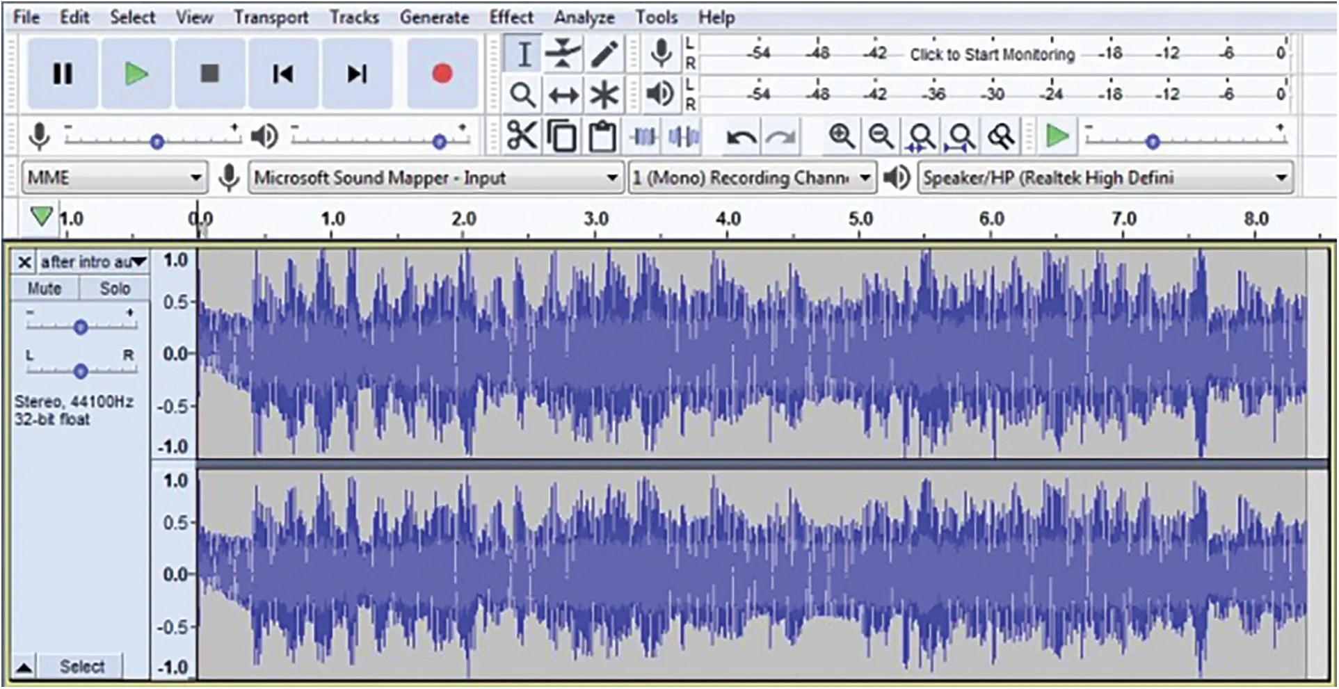Image resolution: width=1339 pixels, height=689 pixels.
Task: Click the playback meter speaker icon
Action: coord(660,94)
